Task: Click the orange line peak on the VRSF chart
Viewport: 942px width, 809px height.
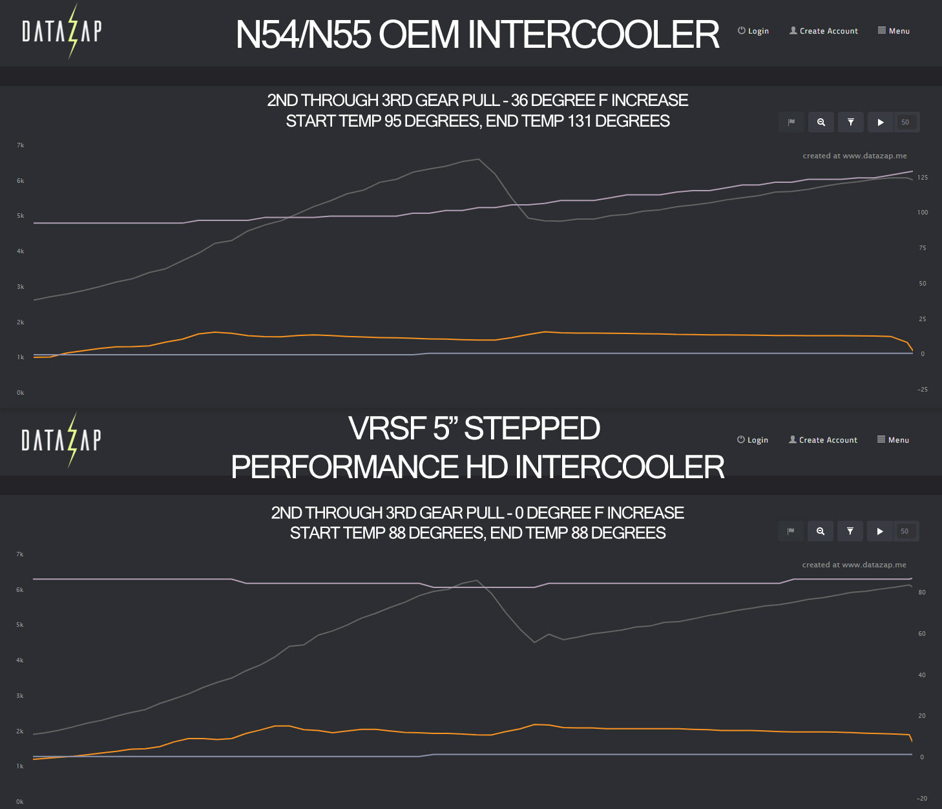Action: click(x=535, y=724)
